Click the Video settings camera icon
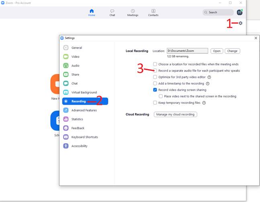The image size is (260, 202). [x=66, y=57]
